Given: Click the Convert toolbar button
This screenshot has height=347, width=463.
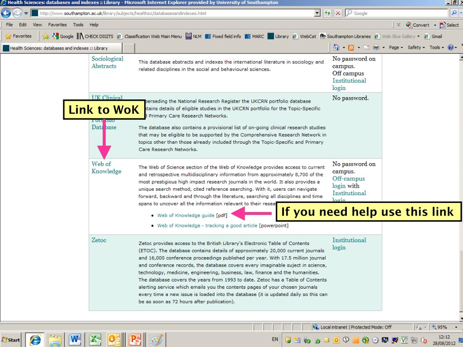Looking at the screenshot, I should [417, 25].
